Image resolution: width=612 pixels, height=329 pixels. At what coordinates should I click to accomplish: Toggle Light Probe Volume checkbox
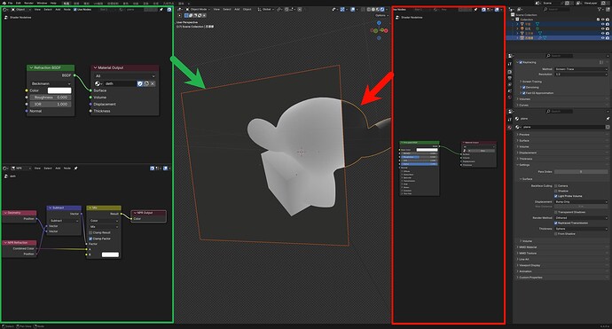coord(556,196)
